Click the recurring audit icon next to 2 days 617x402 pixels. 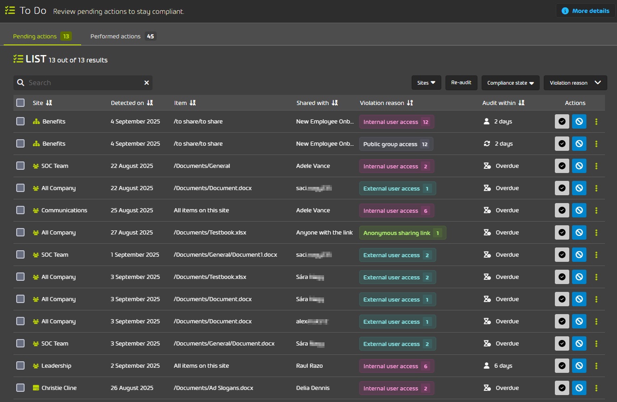487,143
